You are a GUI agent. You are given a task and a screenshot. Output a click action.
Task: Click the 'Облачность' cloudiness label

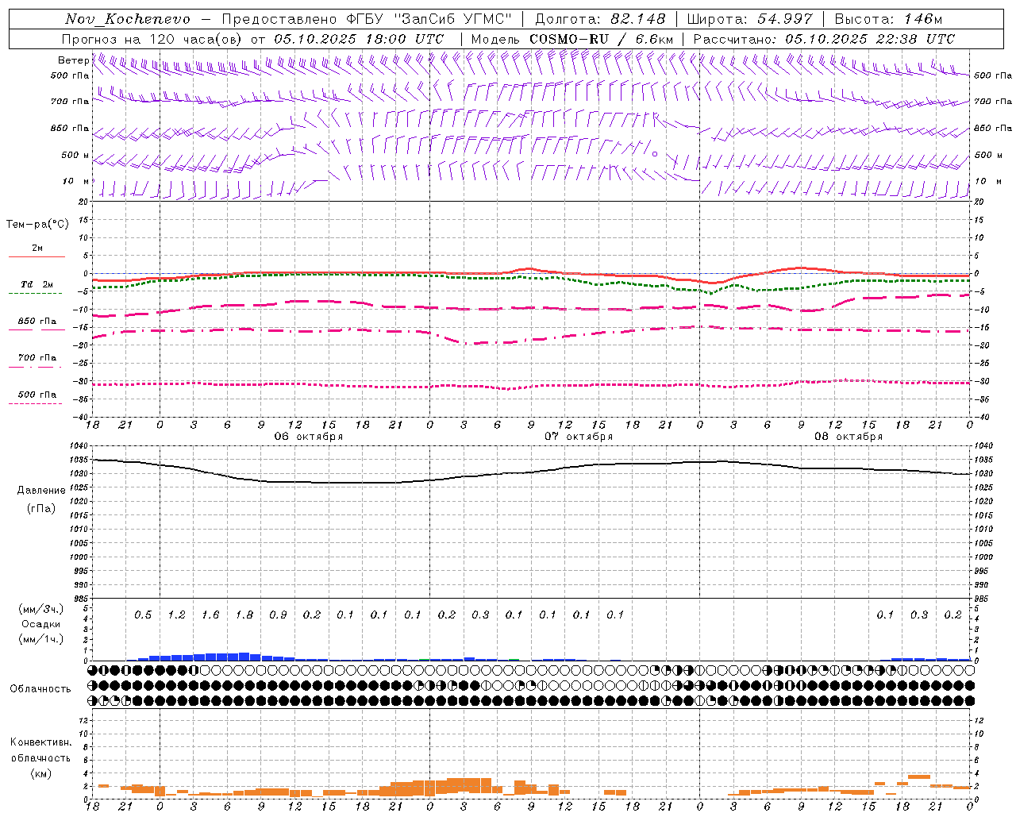[40, 689]
